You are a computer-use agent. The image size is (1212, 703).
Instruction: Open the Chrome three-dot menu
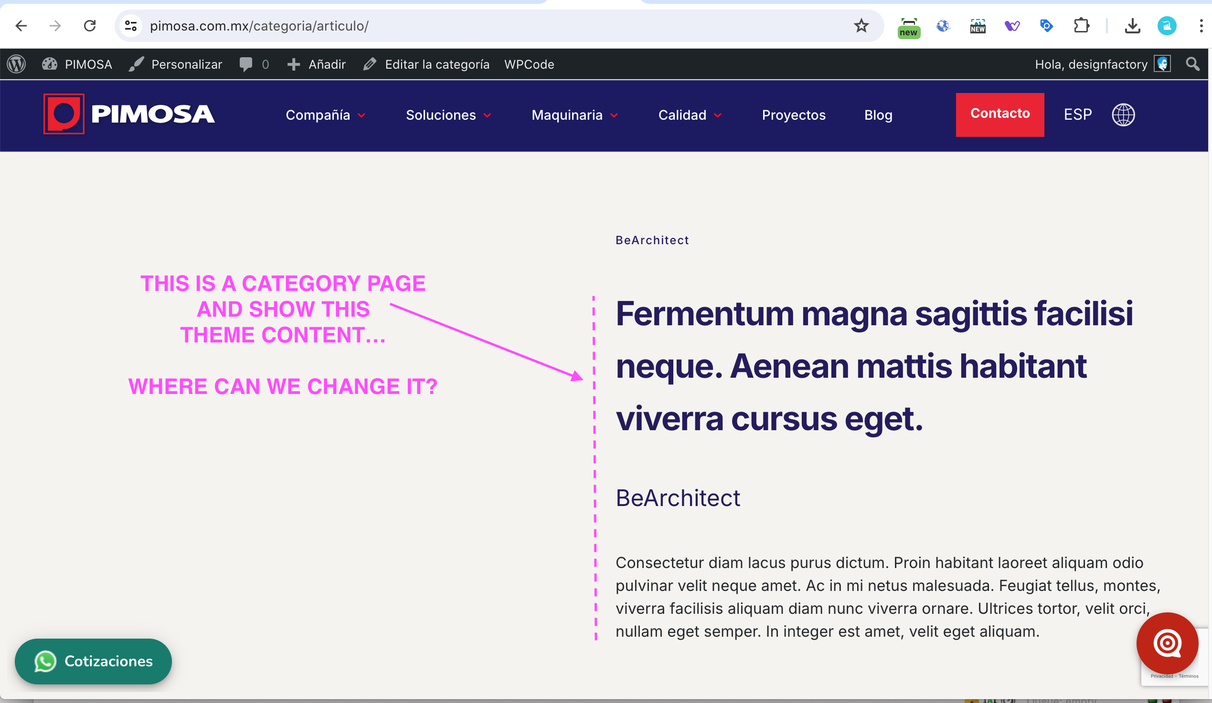[x=1201, y=26]
